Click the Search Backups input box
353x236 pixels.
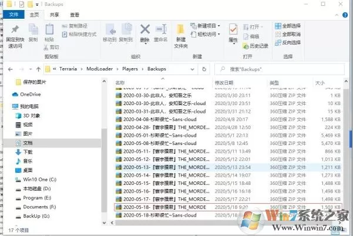(280, 69)
